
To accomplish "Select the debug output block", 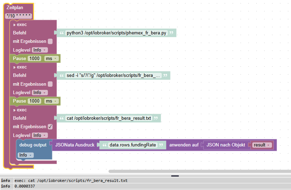I will [x=33, y=145].
